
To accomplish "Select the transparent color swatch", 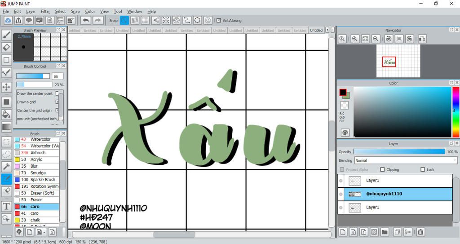I will pyautogui.click(x=345, y=105).
